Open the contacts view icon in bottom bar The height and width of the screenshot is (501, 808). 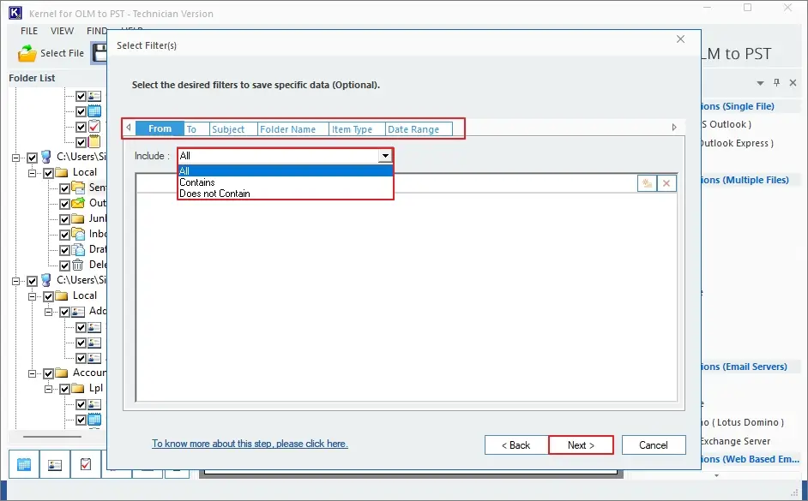tap(55, 464)
